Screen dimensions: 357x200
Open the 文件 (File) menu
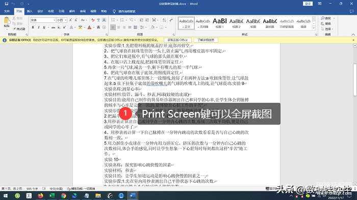7,11
